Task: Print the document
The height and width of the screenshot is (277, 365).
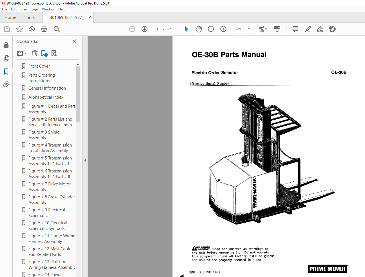Action: 44,29
